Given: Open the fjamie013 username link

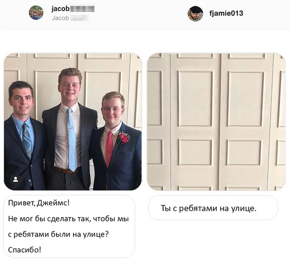Looking at the screenshot, I should [x=226, y=13].
